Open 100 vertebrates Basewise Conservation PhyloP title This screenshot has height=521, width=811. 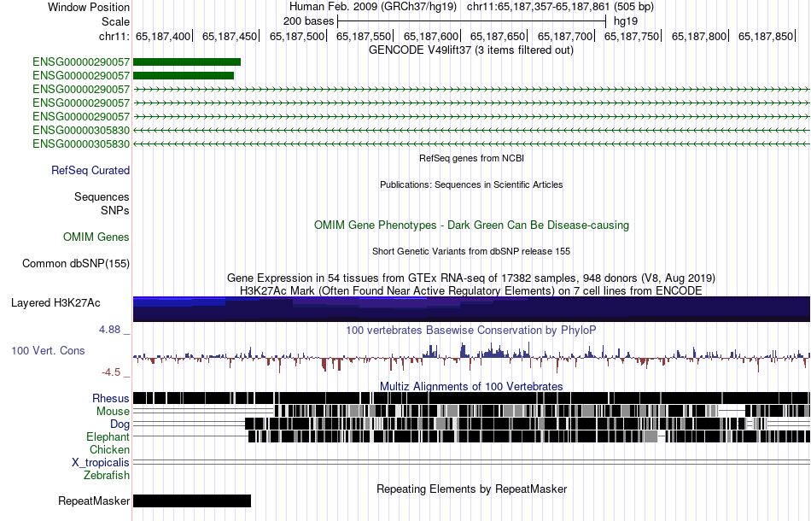click(471, 330)
